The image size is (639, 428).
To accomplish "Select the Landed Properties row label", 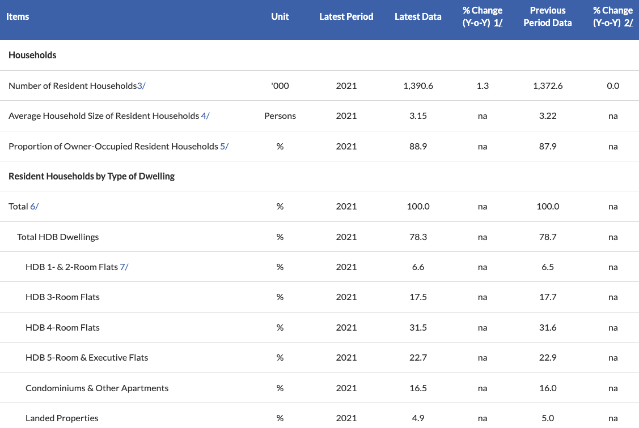I will click(62, 418).
